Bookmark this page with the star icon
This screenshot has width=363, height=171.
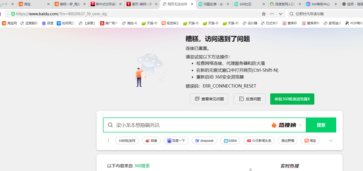(264, 14)
